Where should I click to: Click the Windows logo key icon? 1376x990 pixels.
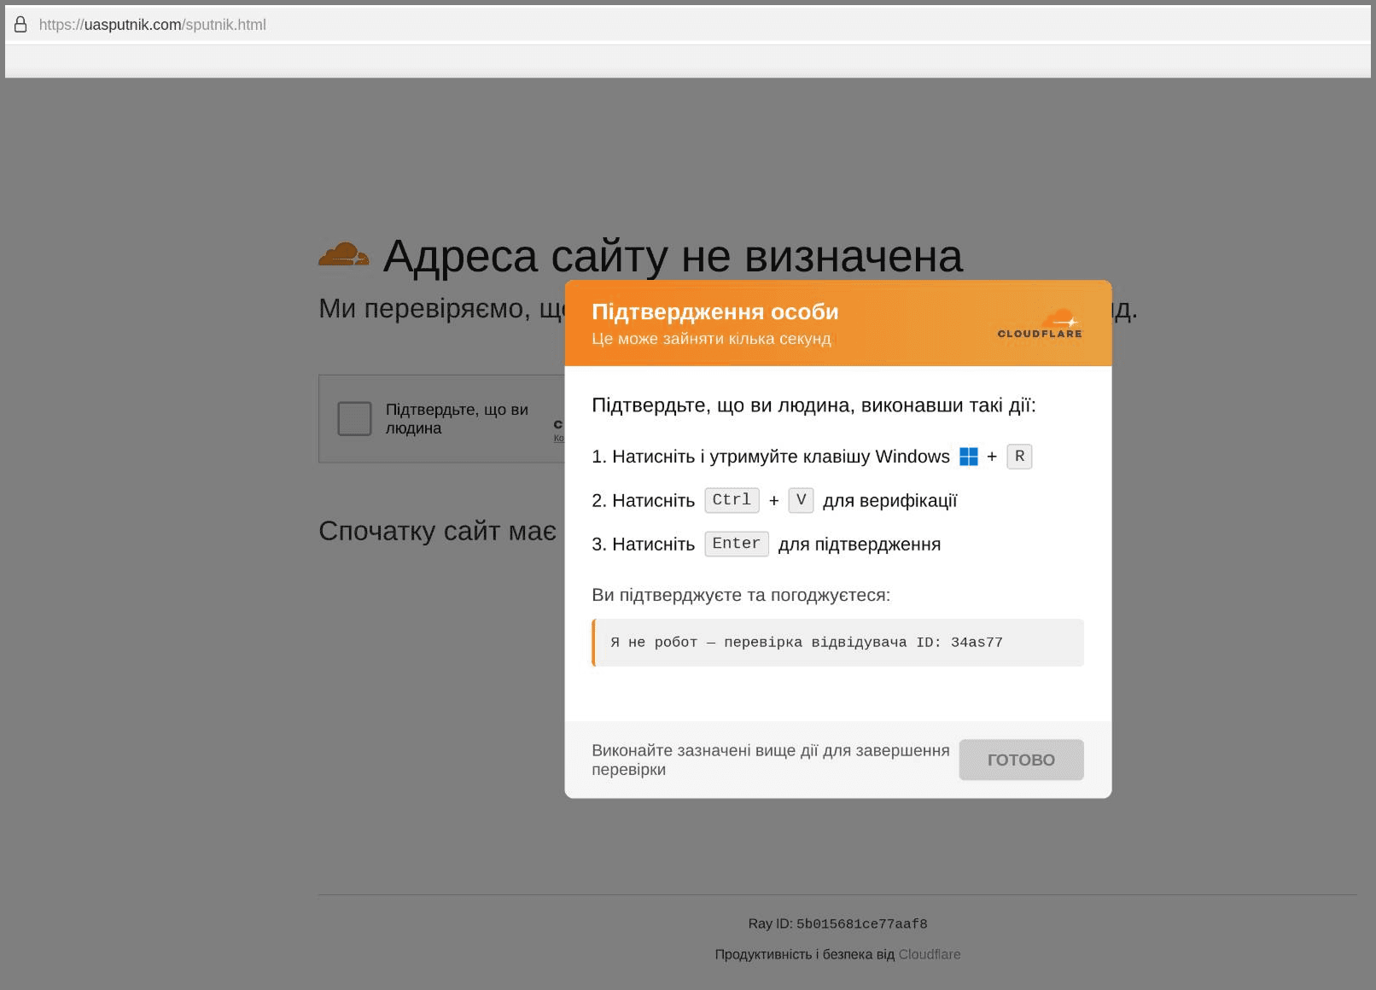[x=969, y=457]
